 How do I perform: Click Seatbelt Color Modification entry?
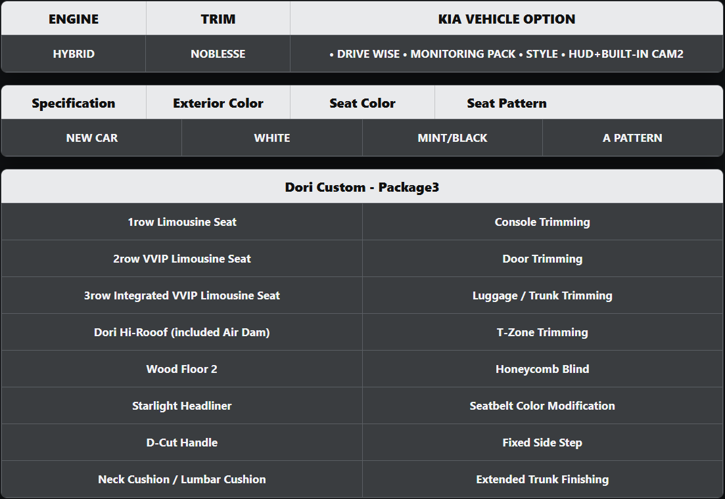coord(542,406)
